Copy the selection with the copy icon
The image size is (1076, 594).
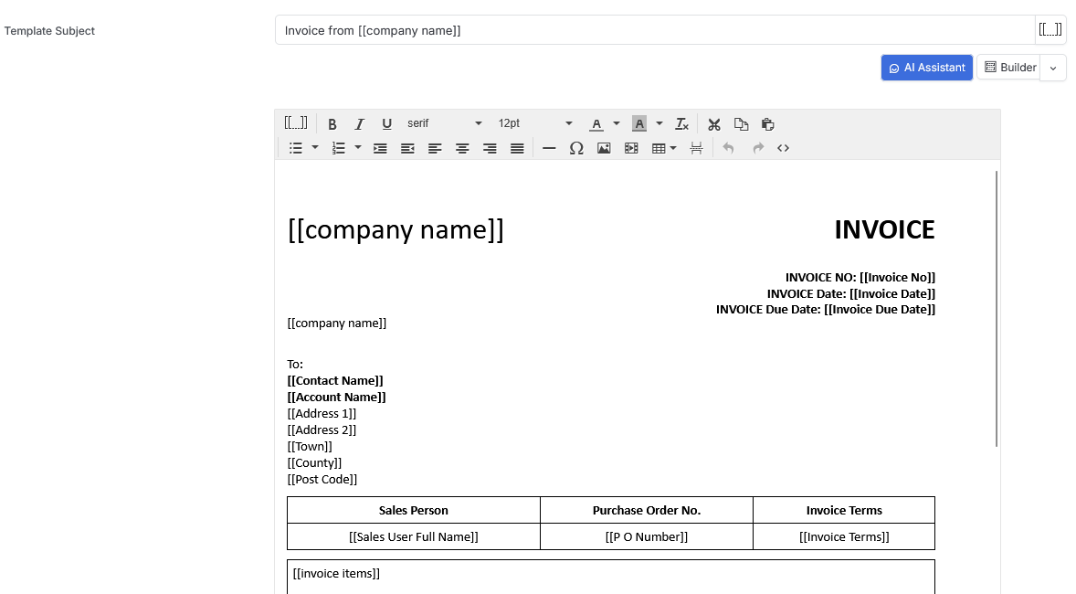(x=741, y=124)
